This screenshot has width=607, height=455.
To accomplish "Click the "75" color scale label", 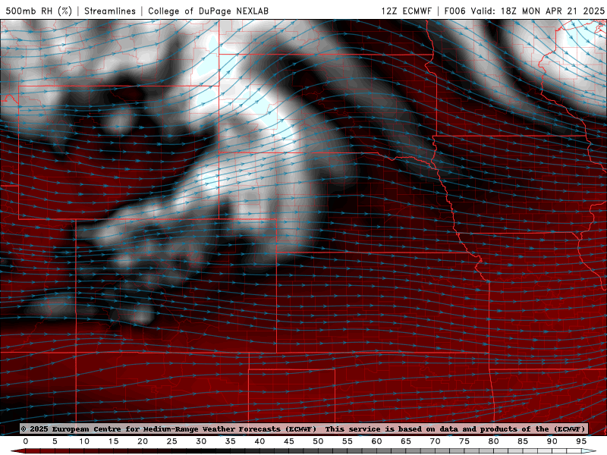I will click(x=464, y=441).
